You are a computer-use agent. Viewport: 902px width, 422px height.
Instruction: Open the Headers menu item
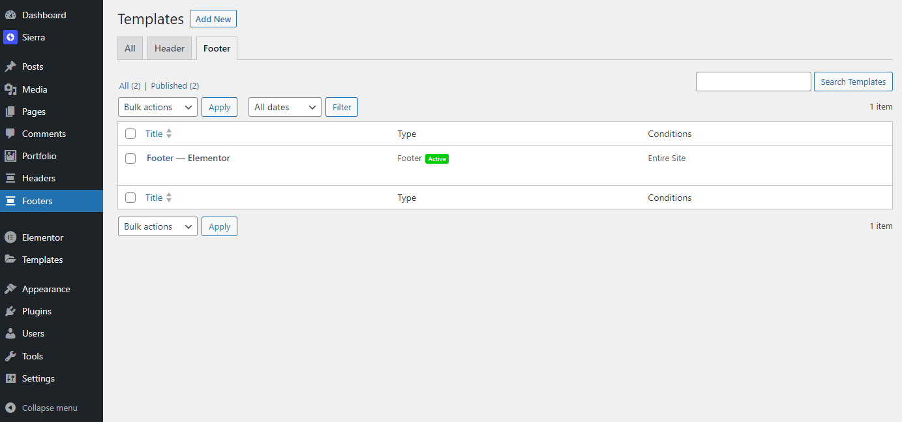[x=52, y=178]
